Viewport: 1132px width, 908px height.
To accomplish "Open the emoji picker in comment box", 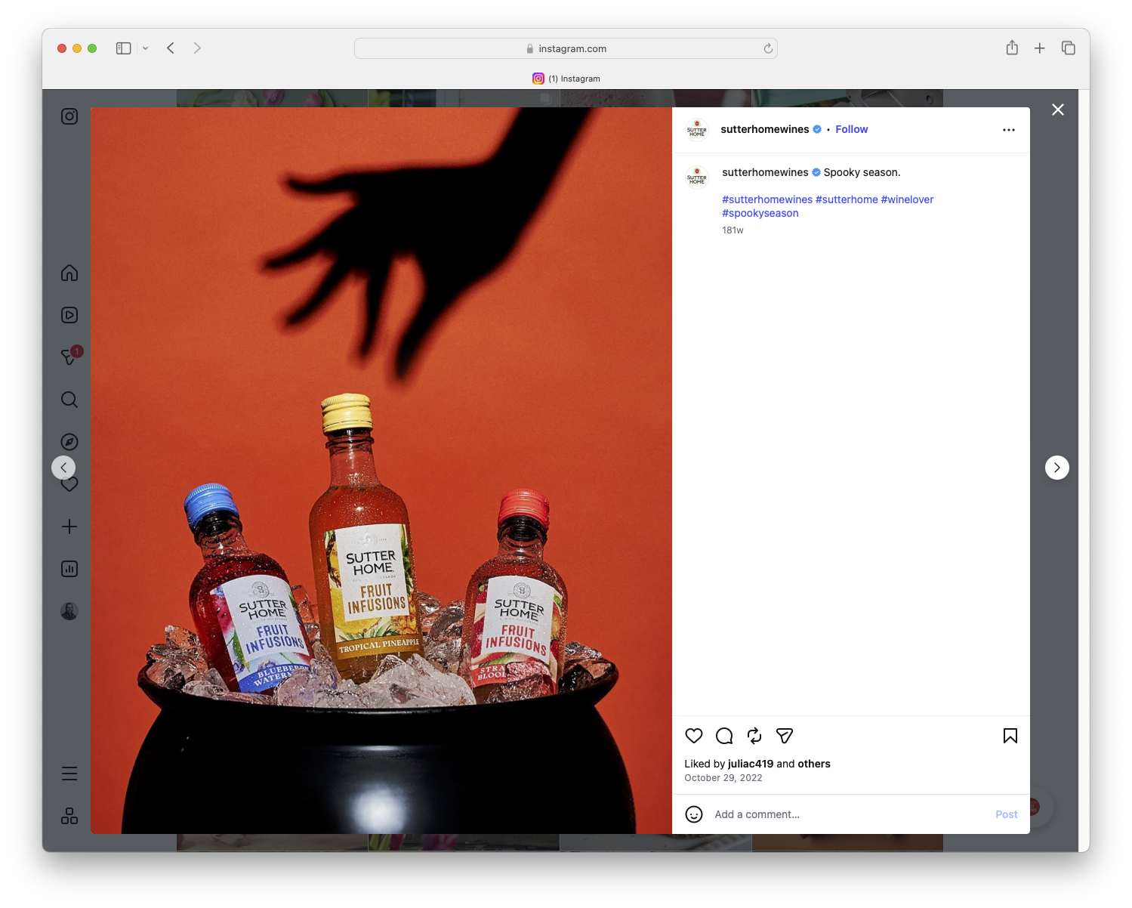I will (693, 814).
